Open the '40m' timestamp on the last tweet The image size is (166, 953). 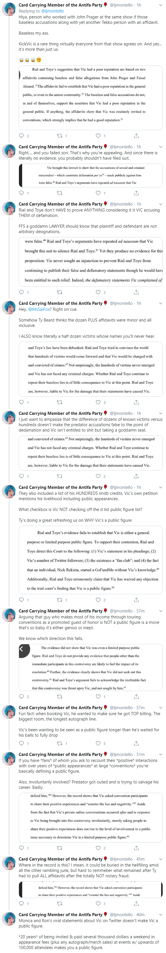point(141,914)
